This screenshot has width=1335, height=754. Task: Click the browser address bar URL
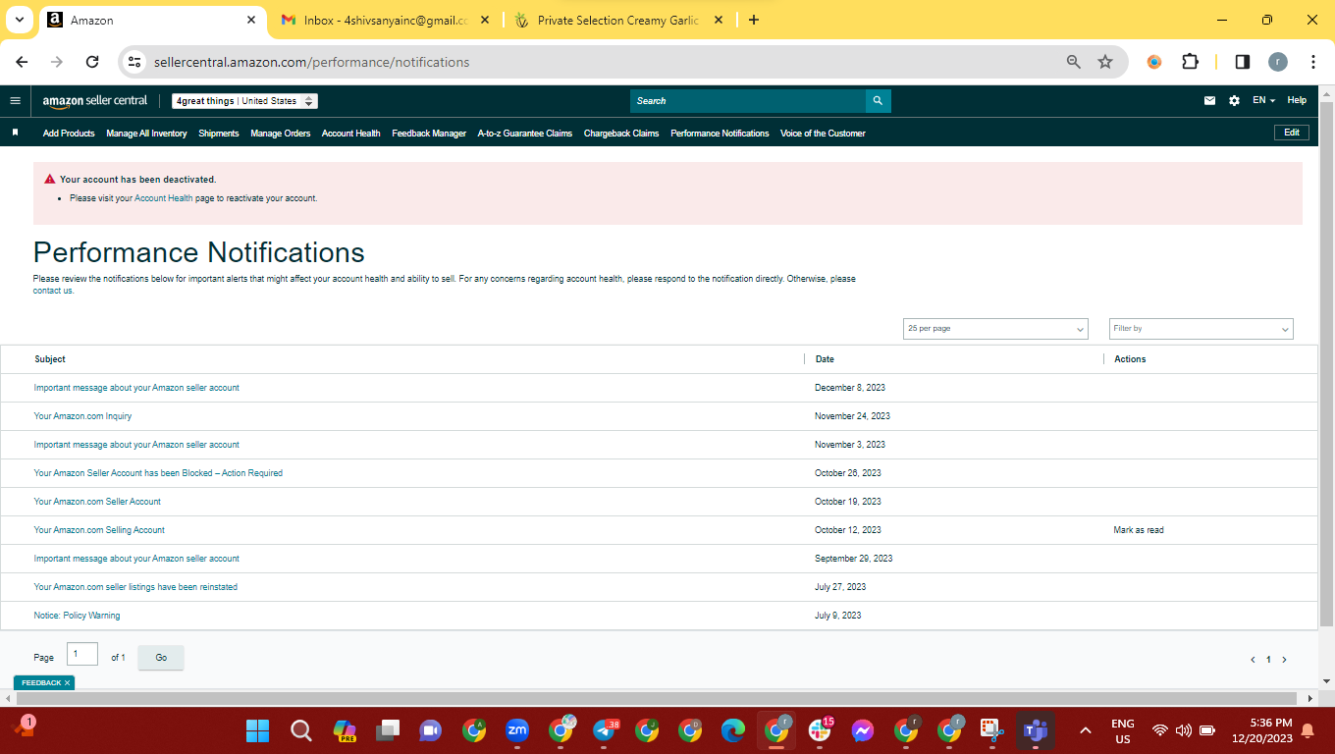(x=312, y=62)
